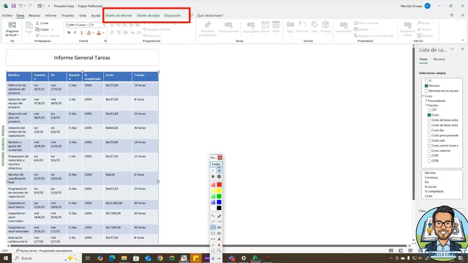Screen dimensions: 468x263
Task: Select the arrow line tool in palette
Action: [219, 222]
